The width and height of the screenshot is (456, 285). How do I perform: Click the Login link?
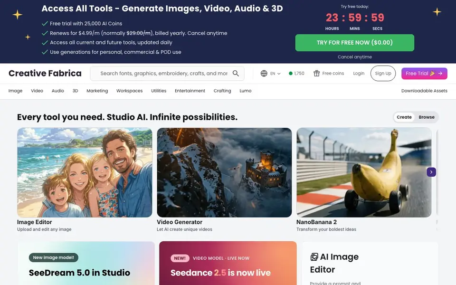pos(359,73)
